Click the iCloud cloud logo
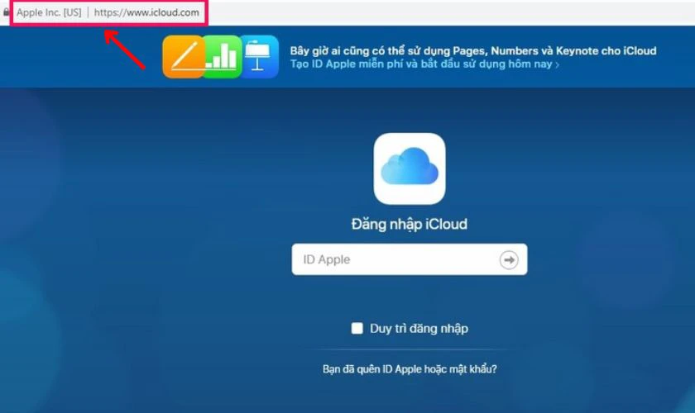 coord(409,169)
